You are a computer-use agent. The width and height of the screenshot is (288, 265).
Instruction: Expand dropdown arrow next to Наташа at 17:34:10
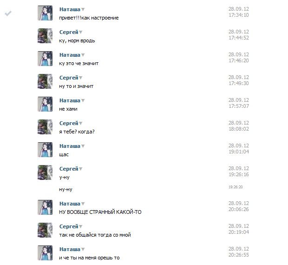pyautogui.click(x=83, y=9)
